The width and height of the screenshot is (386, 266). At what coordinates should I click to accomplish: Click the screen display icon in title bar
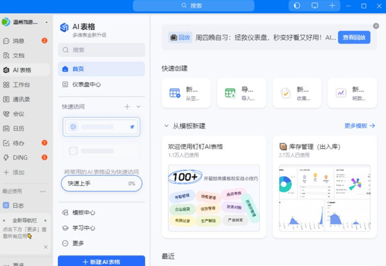[x=315, y=6]
